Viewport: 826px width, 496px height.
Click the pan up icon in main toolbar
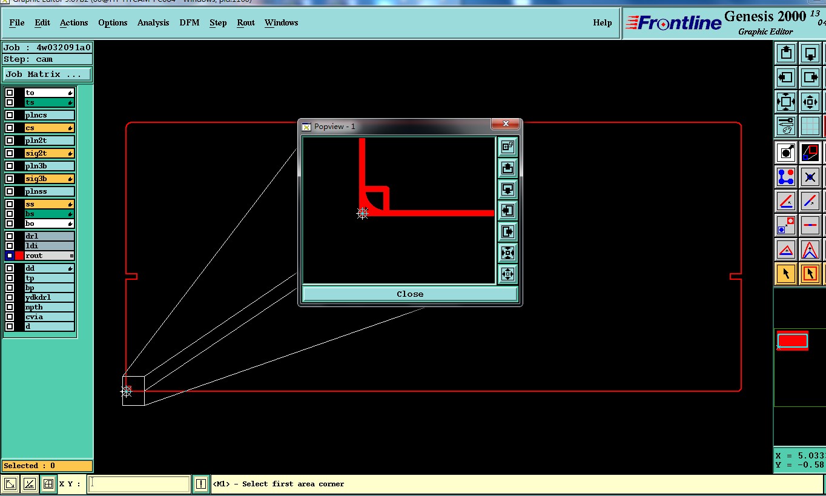point(786,53)
